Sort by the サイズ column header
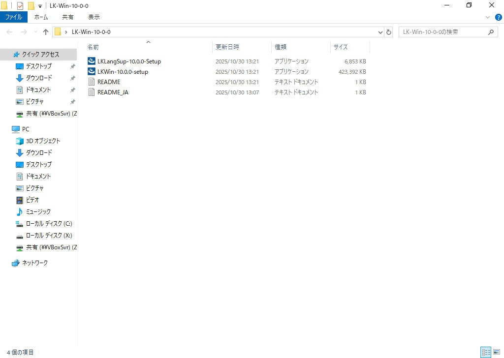The width and height of the screenshot is (504, 358). point(341,47)
